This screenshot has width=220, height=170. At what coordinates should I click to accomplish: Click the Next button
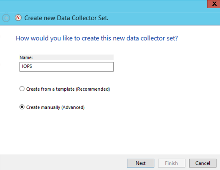(x=140, y=163)
